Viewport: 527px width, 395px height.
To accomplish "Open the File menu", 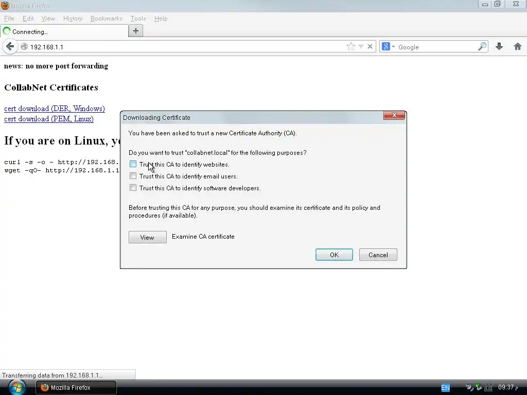I will coord(9,19).
